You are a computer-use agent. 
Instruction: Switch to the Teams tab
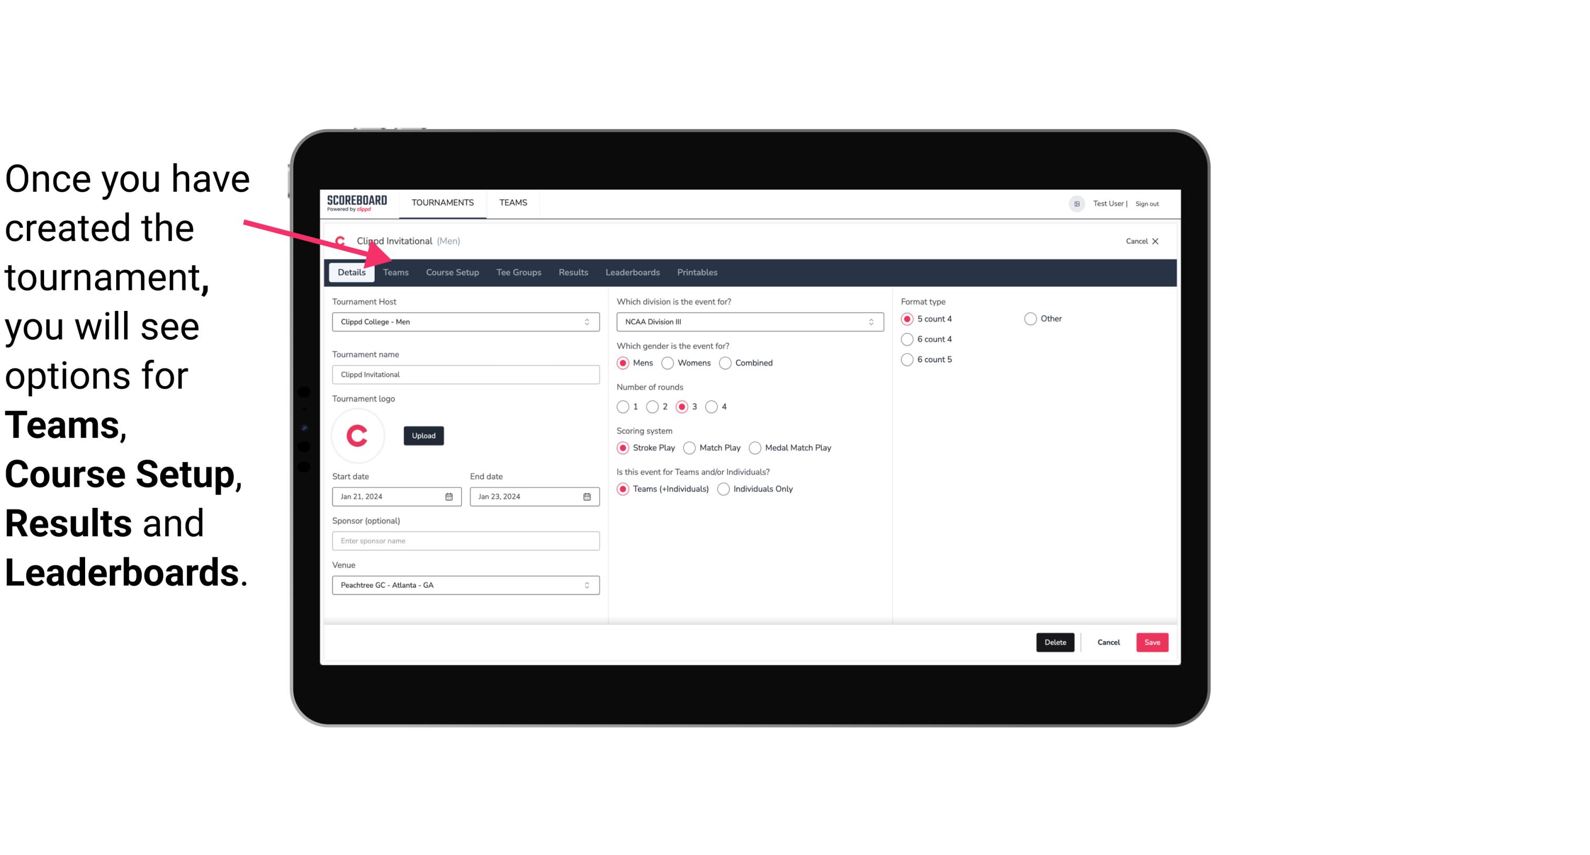coord(396,272)
